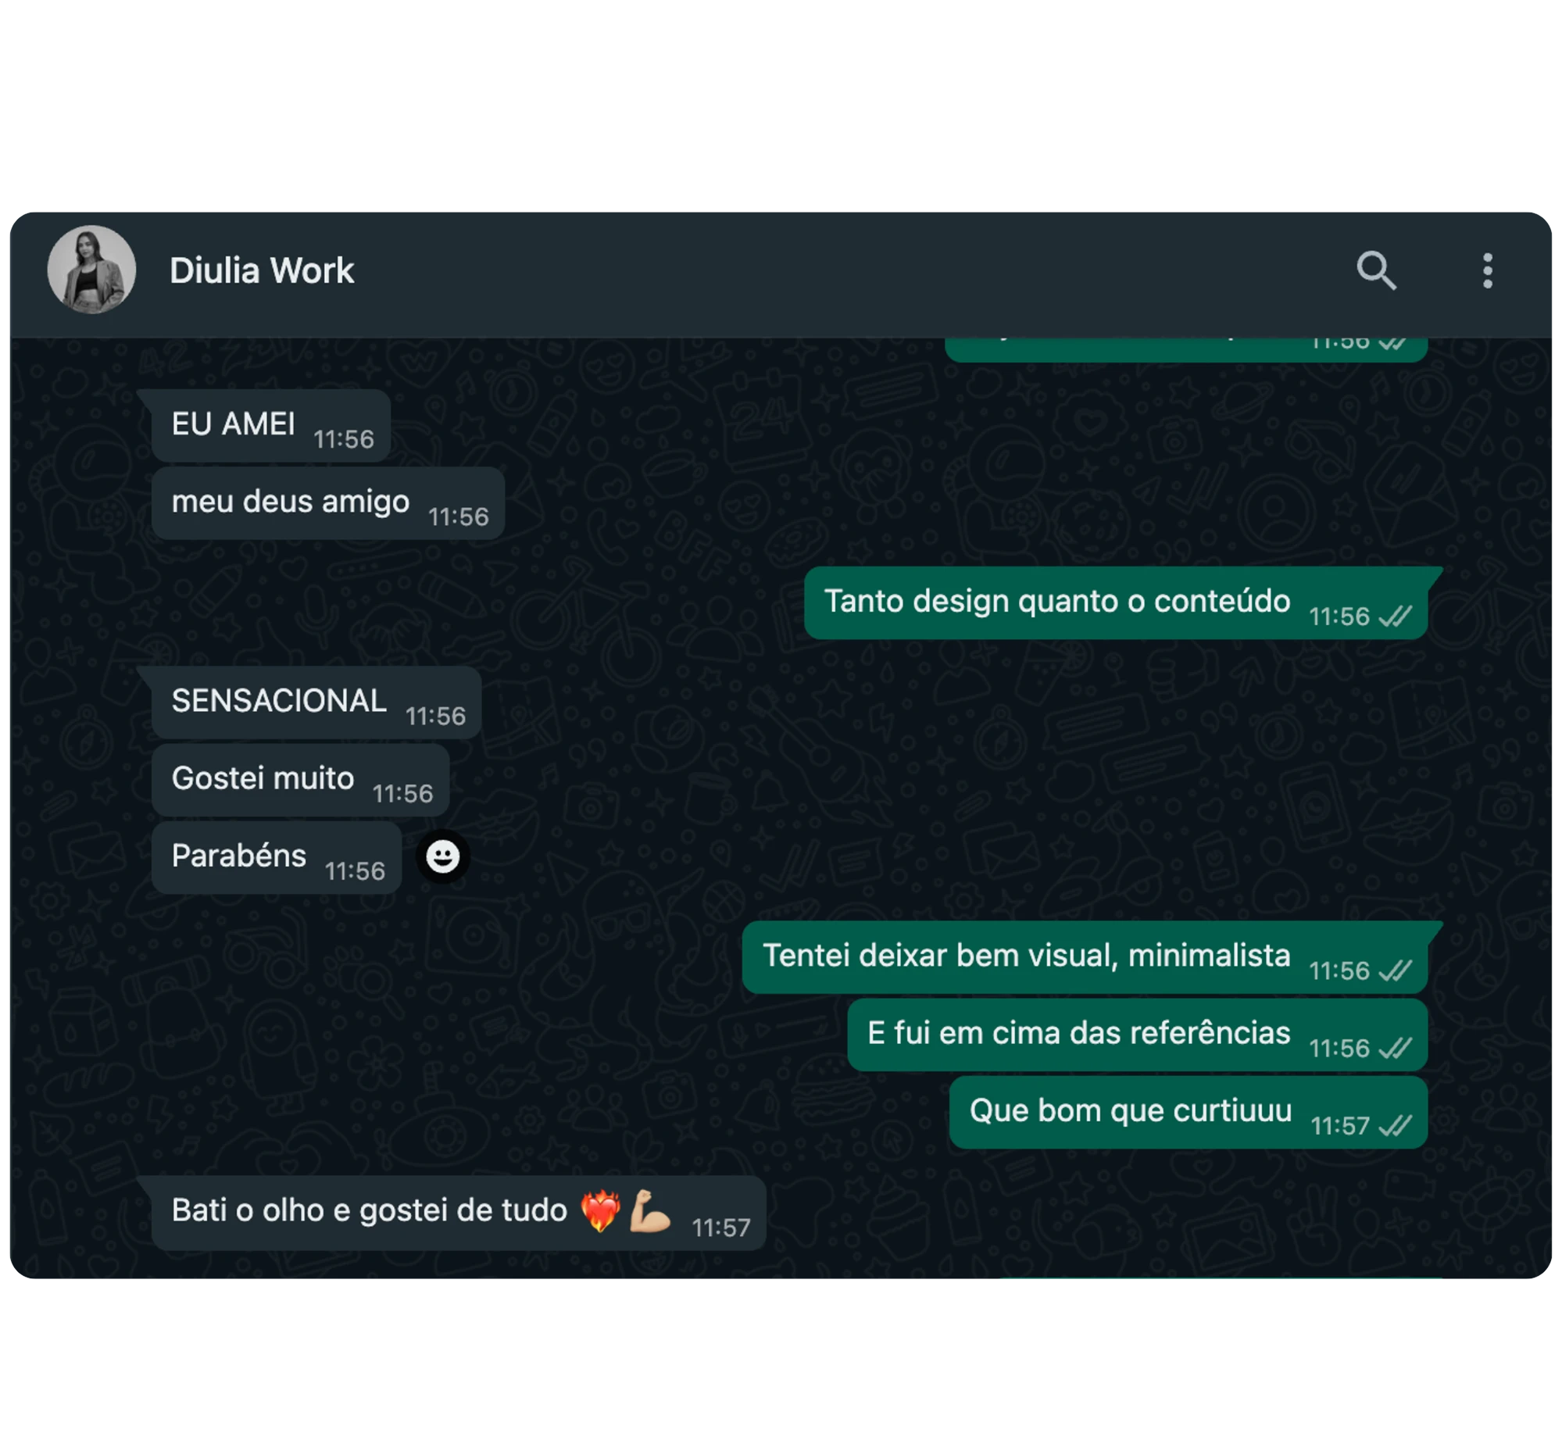1562x1444 pixels.
Task: Select E fui em cima das referências message
Action: [1138, 1035]
